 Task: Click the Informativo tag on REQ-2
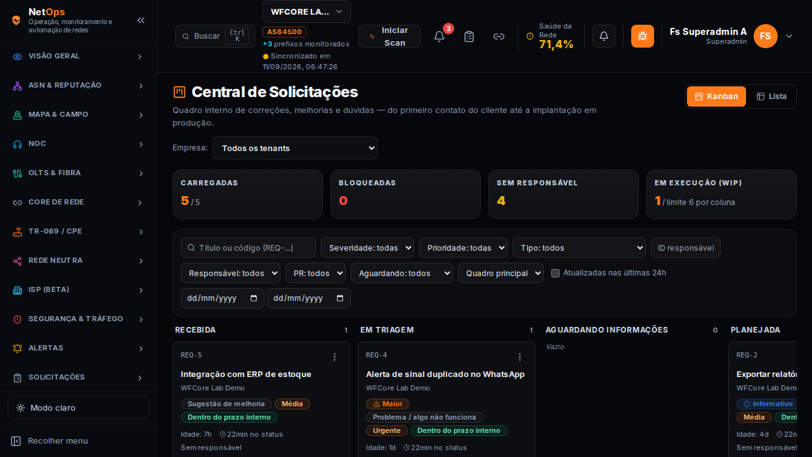point(767,404)
